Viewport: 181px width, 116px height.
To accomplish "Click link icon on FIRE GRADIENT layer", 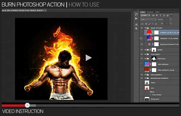I will (x=150, y=64).
